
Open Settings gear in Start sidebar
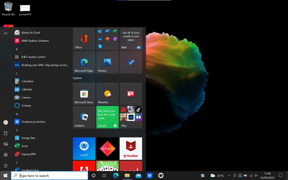tap(6, 155)
